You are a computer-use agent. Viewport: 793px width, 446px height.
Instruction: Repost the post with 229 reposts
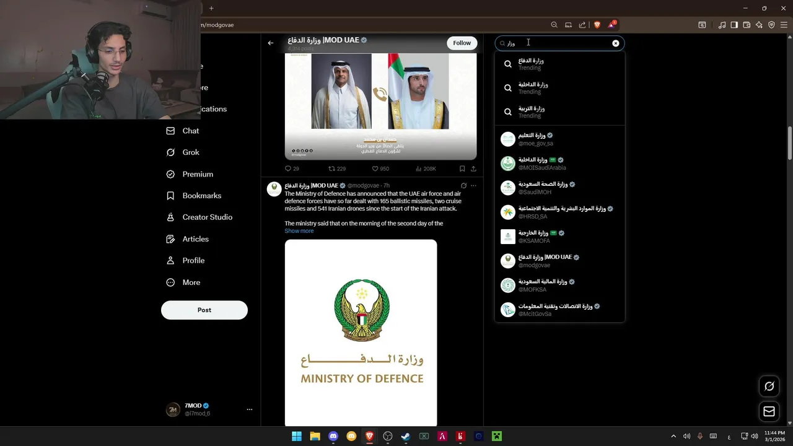click(x=337, y=168)
